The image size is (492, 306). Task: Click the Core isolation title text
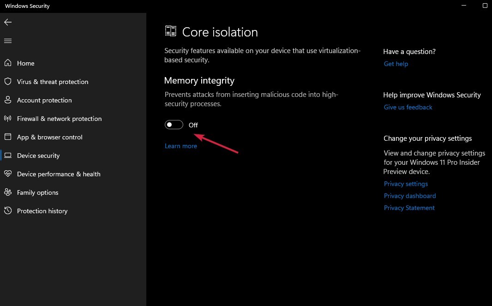(x=220, y=32)
